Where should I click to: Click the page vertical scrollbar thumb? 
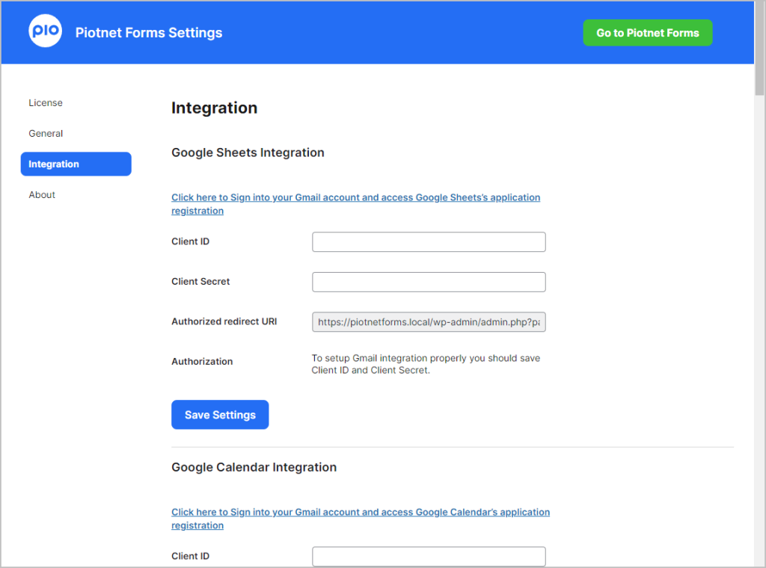(759, 48)
